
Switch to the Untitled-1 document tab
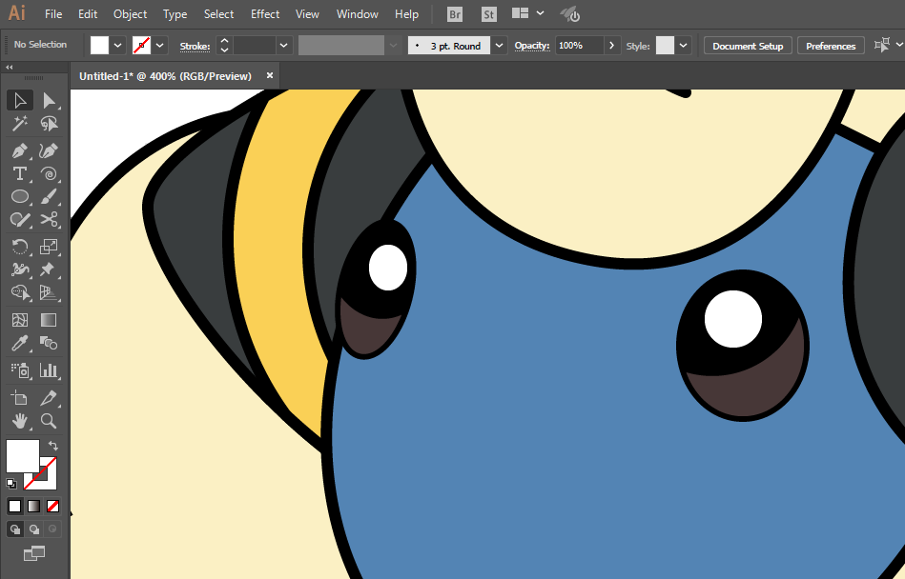(x=166, y=76)
